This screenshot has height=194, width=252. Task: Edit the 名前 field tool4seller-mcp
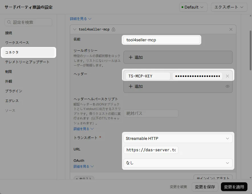pos(162,40)
